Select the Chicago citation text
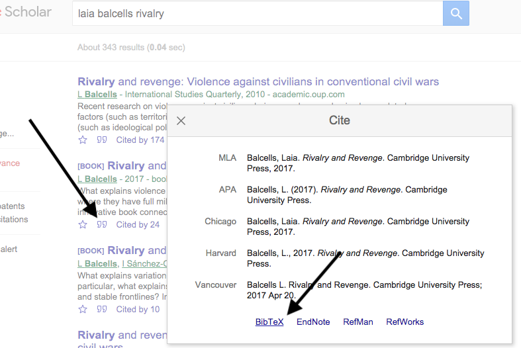The height and width of the screenshot is (348, 521). click(x=358, y=226)
